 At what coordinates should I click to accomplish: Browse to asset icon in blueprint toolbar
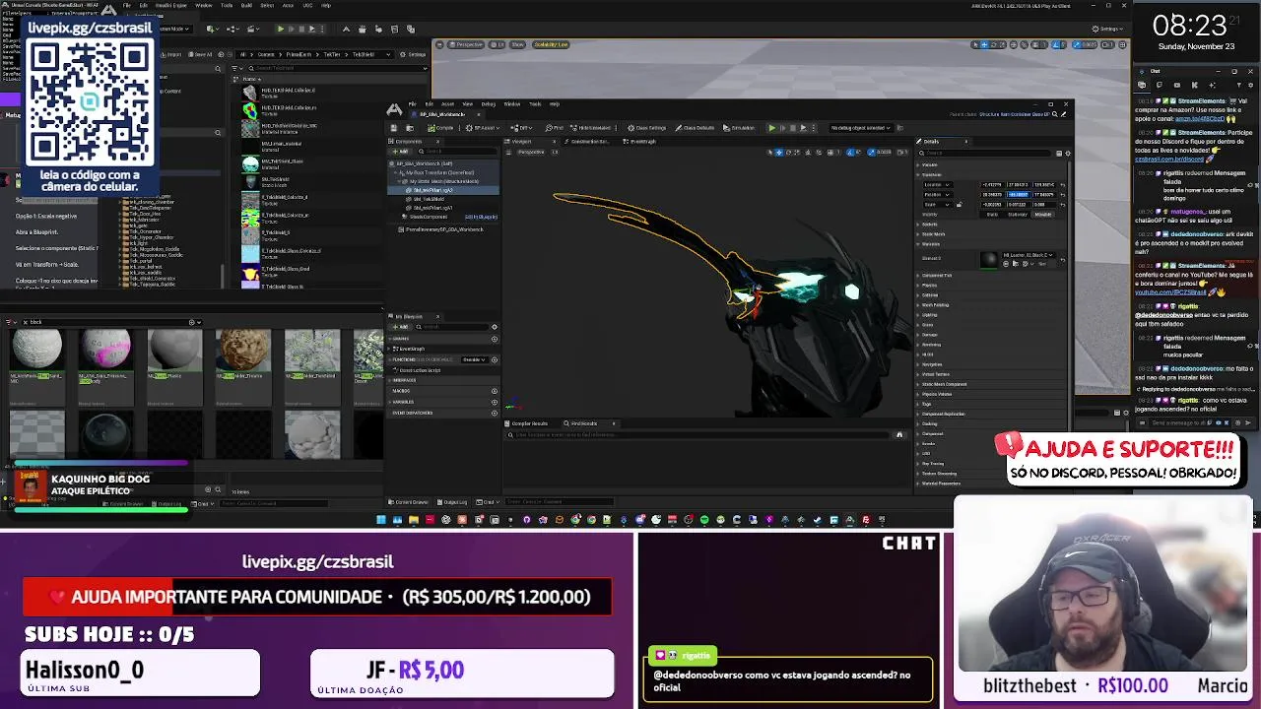[x=410, y=128]
